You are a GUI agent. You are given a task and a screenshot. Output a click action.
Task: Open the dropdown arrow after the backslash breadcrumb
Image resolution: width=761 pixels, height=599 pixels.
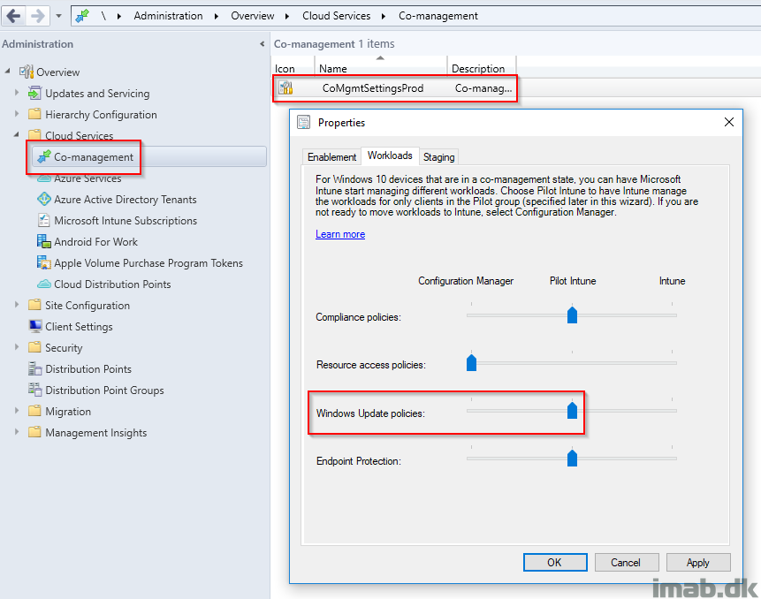point(119,16)
